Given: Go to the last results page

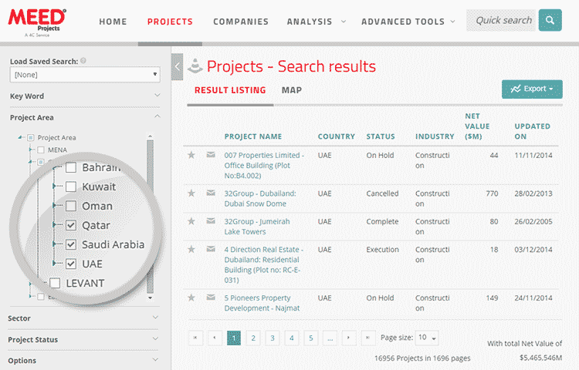Looking at the screenshot, I should coord(368,338).
